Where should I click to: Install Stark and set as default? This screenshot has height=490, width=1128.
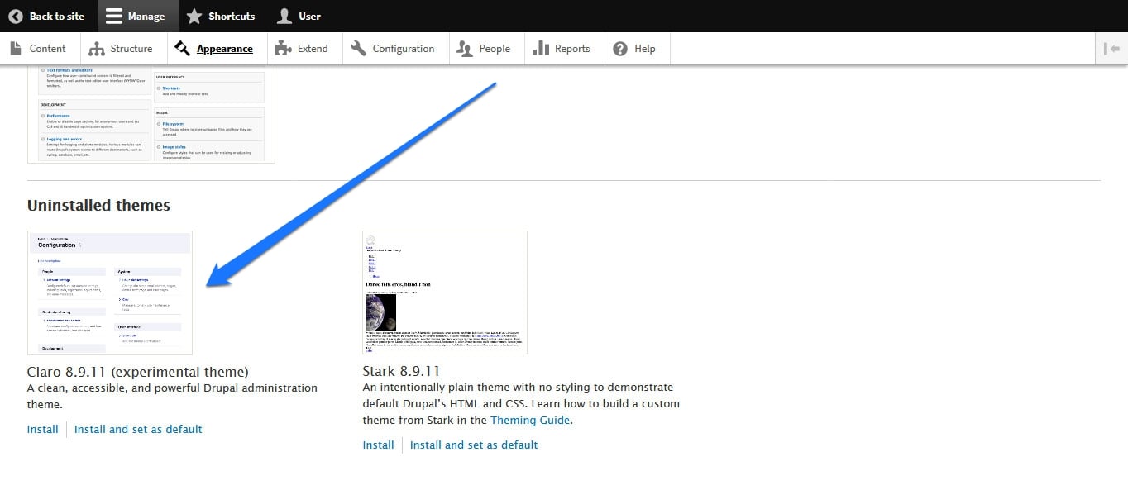[474, 445]
